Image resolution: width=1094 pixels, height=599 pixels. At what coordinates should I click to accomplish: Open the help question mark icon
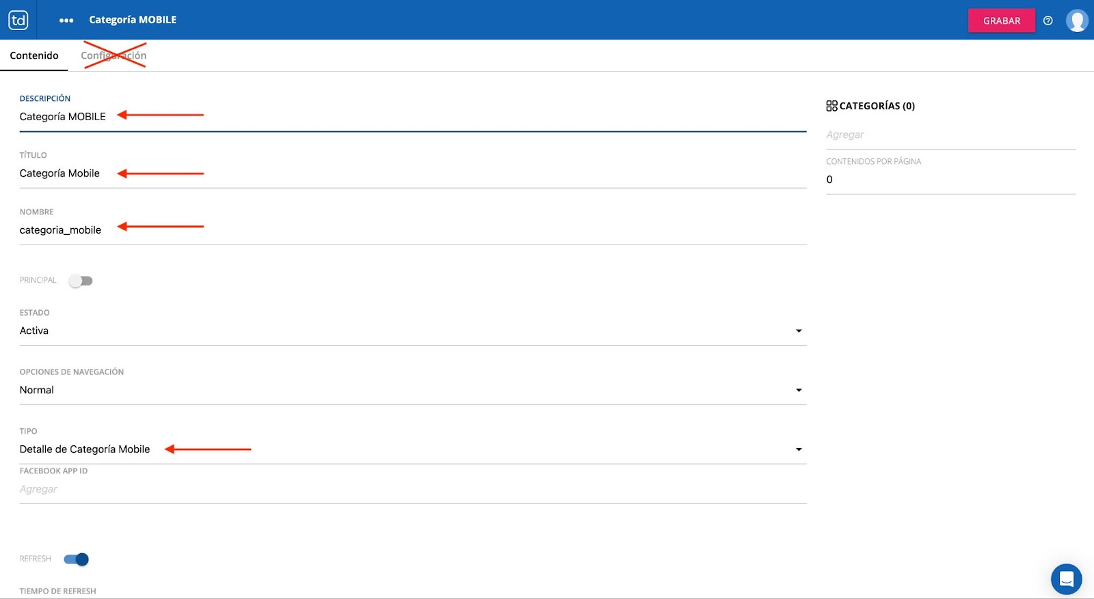1048,20
